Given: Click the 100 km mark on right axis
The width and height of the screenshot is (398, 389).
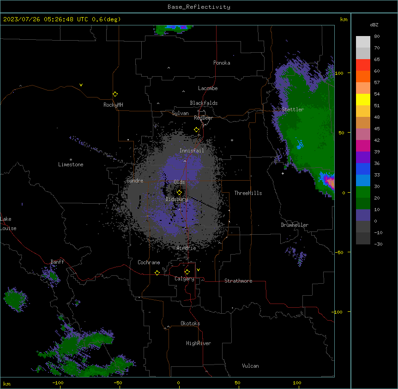Looking at the screenshot, I should click(339, 73).
